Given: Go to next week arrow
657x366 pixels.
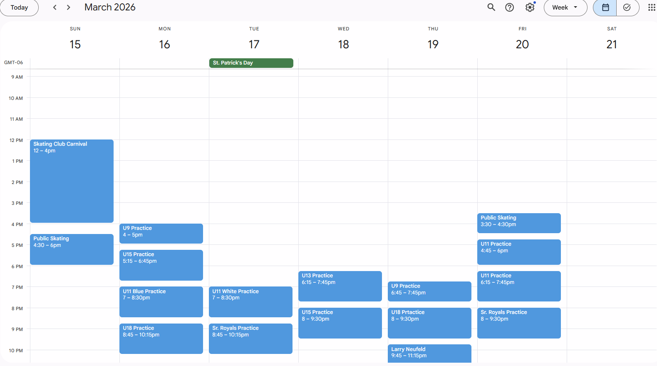Looking at the screenshot, I should coord(69,7).
